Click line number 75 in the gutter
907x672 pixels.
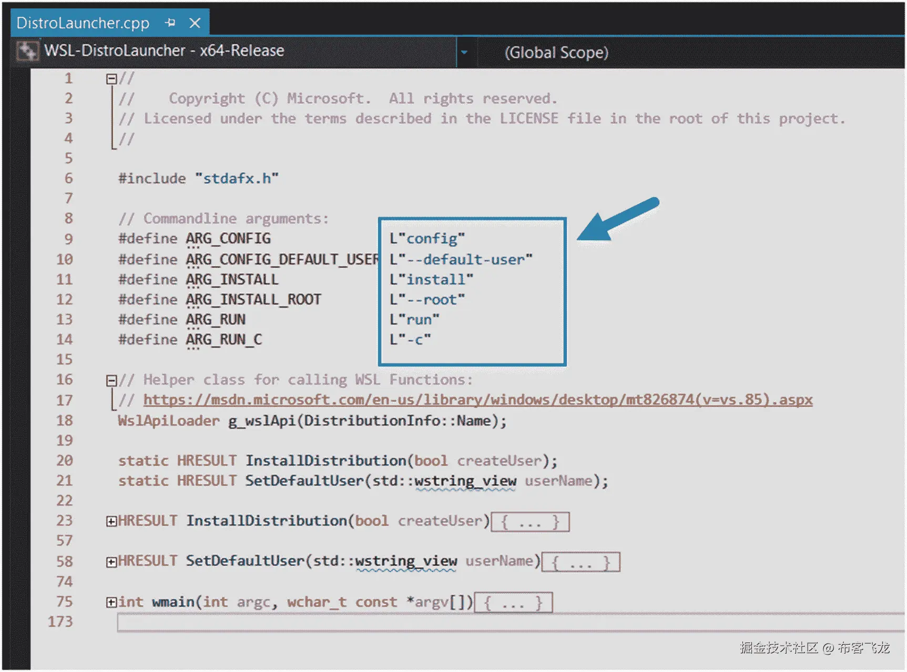(x=64, y=602)
